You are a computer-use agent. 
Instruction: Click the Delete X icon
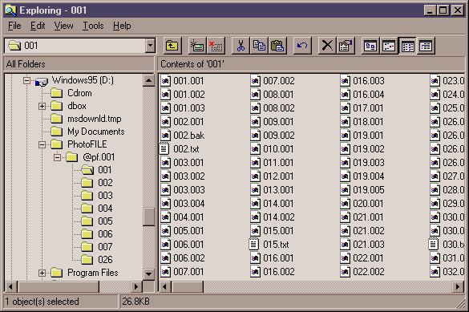327,46
